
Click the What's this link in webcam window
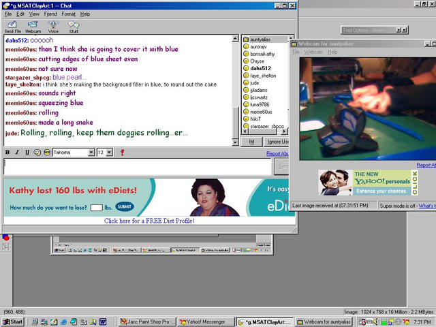tap(427, 206)
